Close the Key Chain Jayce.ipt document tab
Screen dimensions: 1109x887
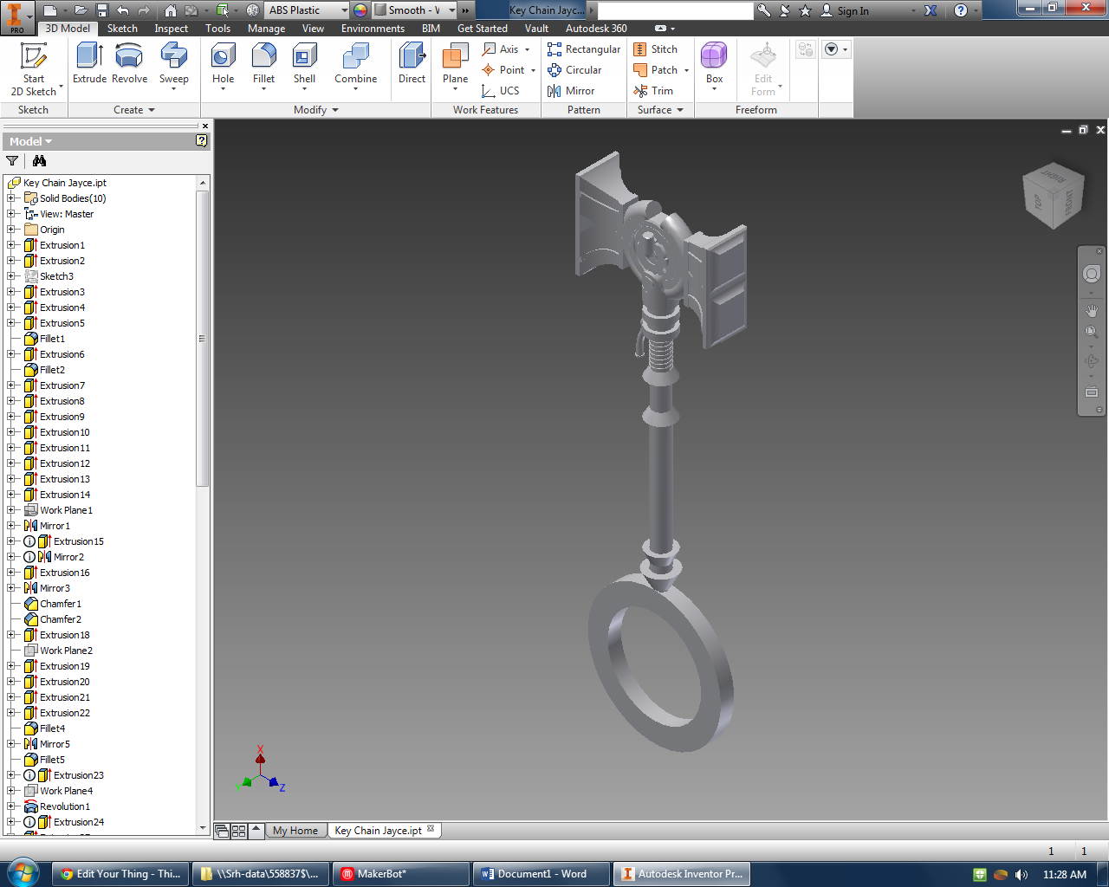[x=431, y=829]
